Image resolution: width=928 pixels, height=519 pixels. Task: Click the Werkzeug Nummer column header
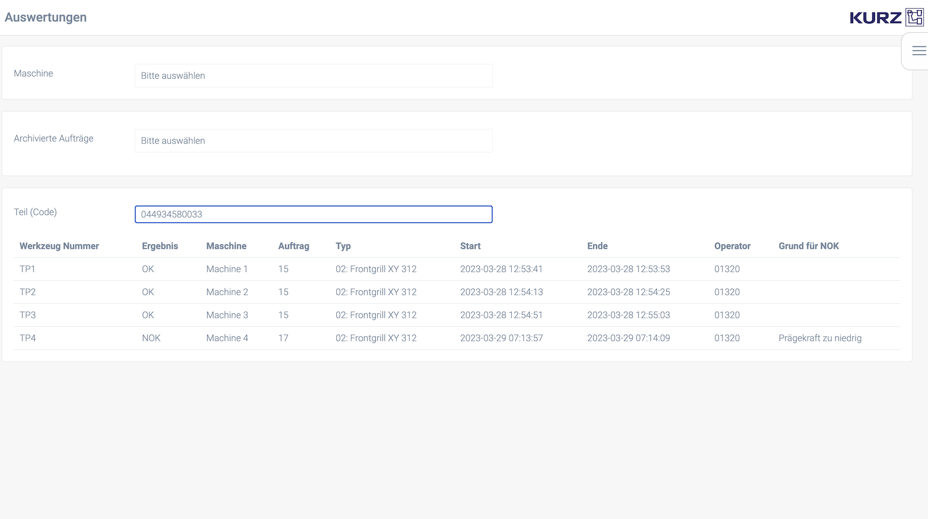(x=59, y=246)
